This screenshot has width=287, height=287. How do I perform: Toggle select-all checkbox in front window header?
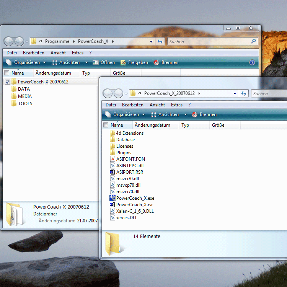[106, 125]
